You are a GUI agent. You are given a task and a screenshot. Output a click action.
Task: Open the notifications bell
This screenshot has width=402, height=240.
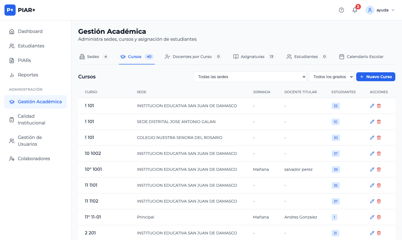(x=355, y=10)
